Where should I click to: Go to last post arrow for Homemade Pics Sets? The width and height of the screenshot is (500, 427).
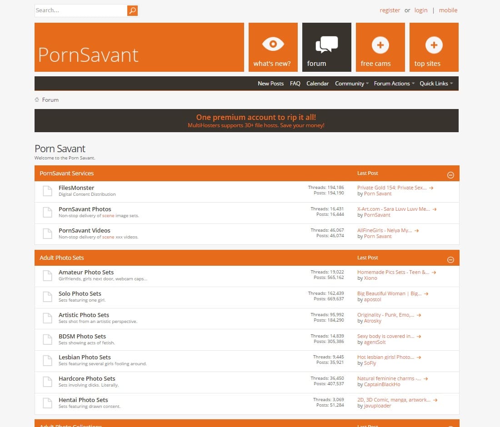[434, 273]
